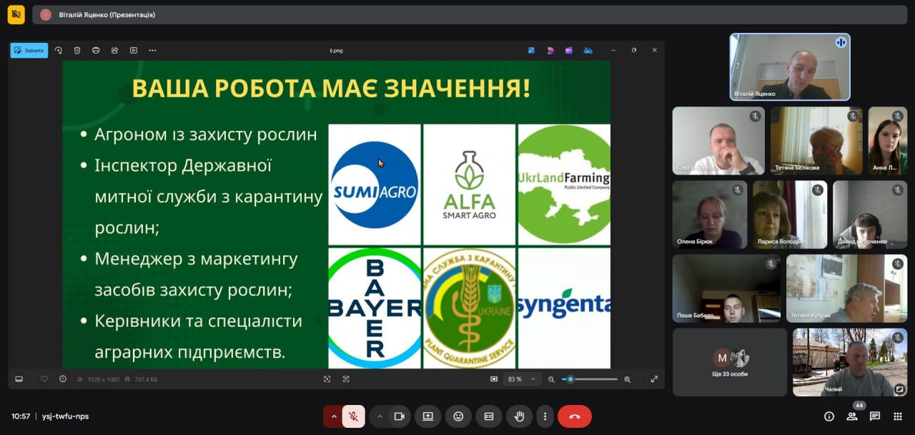Select Віталій Яценко video tile

point(790,67)
